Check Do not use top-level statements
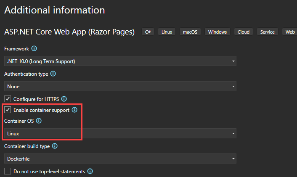The width and height of the screenshot is (297, 177). (x=8, y=171)
